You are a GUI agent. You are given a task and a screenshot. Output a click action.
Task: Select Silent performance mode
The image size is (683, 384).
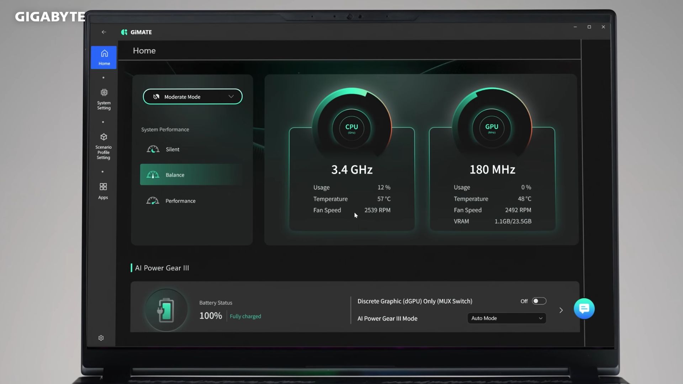pos(172,149)
